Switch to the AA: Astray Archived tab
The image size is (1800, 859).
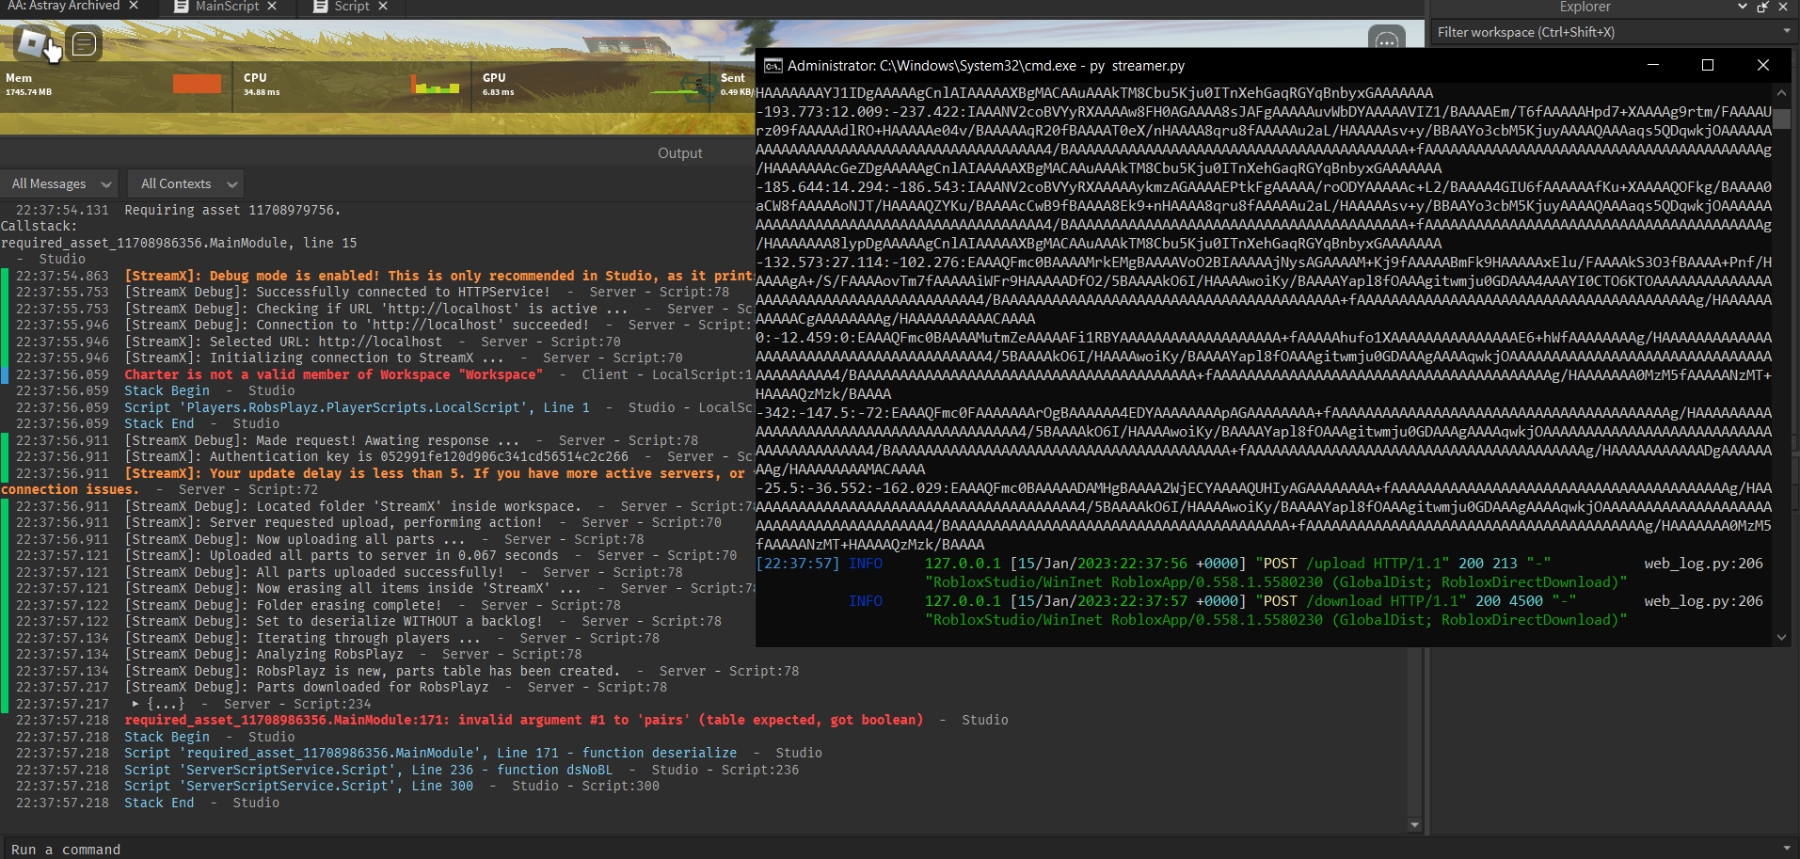pyautogui.click(x=66, y=6)
